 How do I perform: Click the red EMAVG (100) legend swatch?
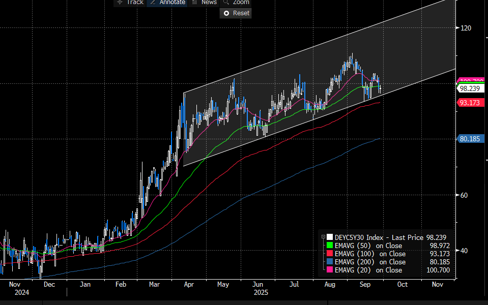pyautogui.click(x=330, y=254)
